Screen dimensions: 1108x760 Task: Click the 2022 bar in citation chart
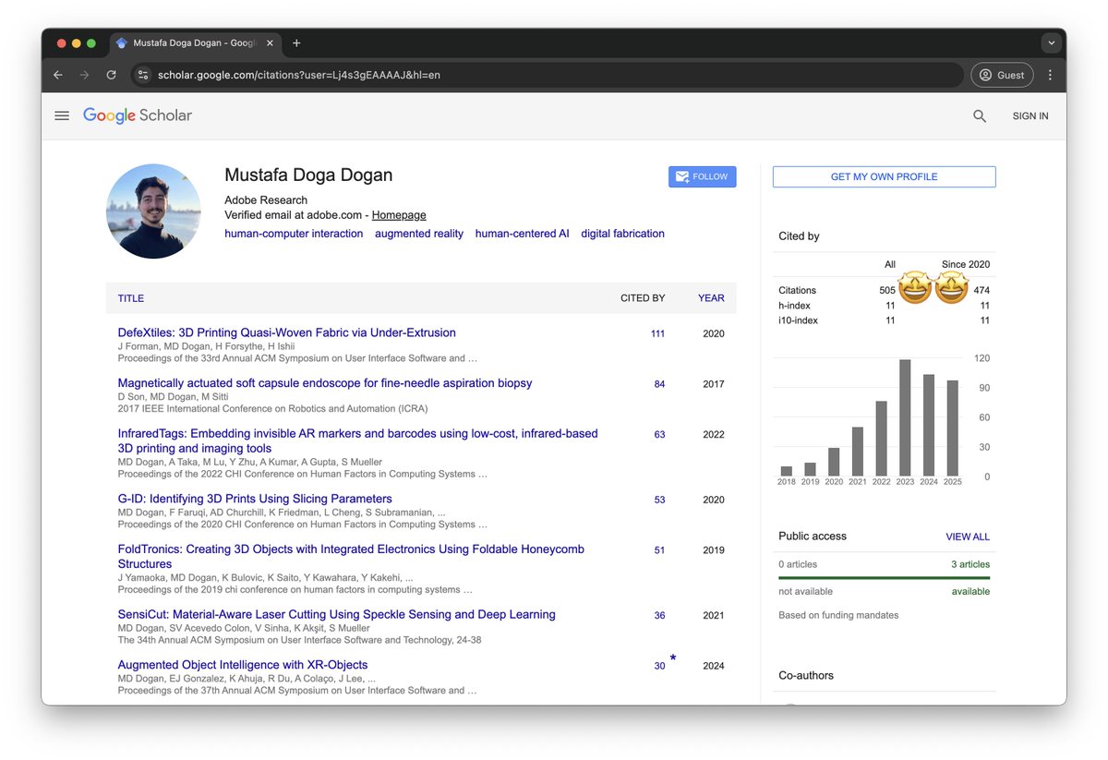[882, 438]
